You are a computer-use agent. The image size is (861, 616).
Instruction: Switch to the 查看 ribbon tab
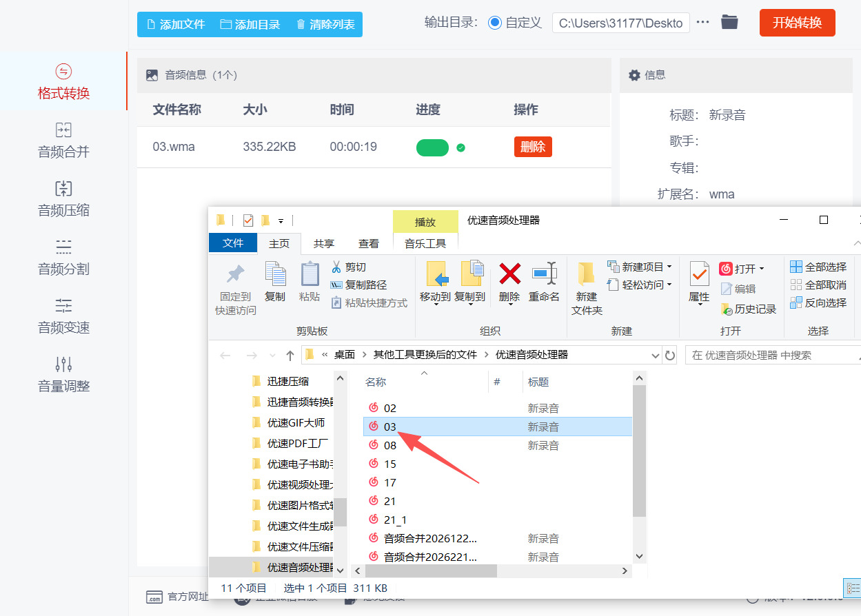369,243
